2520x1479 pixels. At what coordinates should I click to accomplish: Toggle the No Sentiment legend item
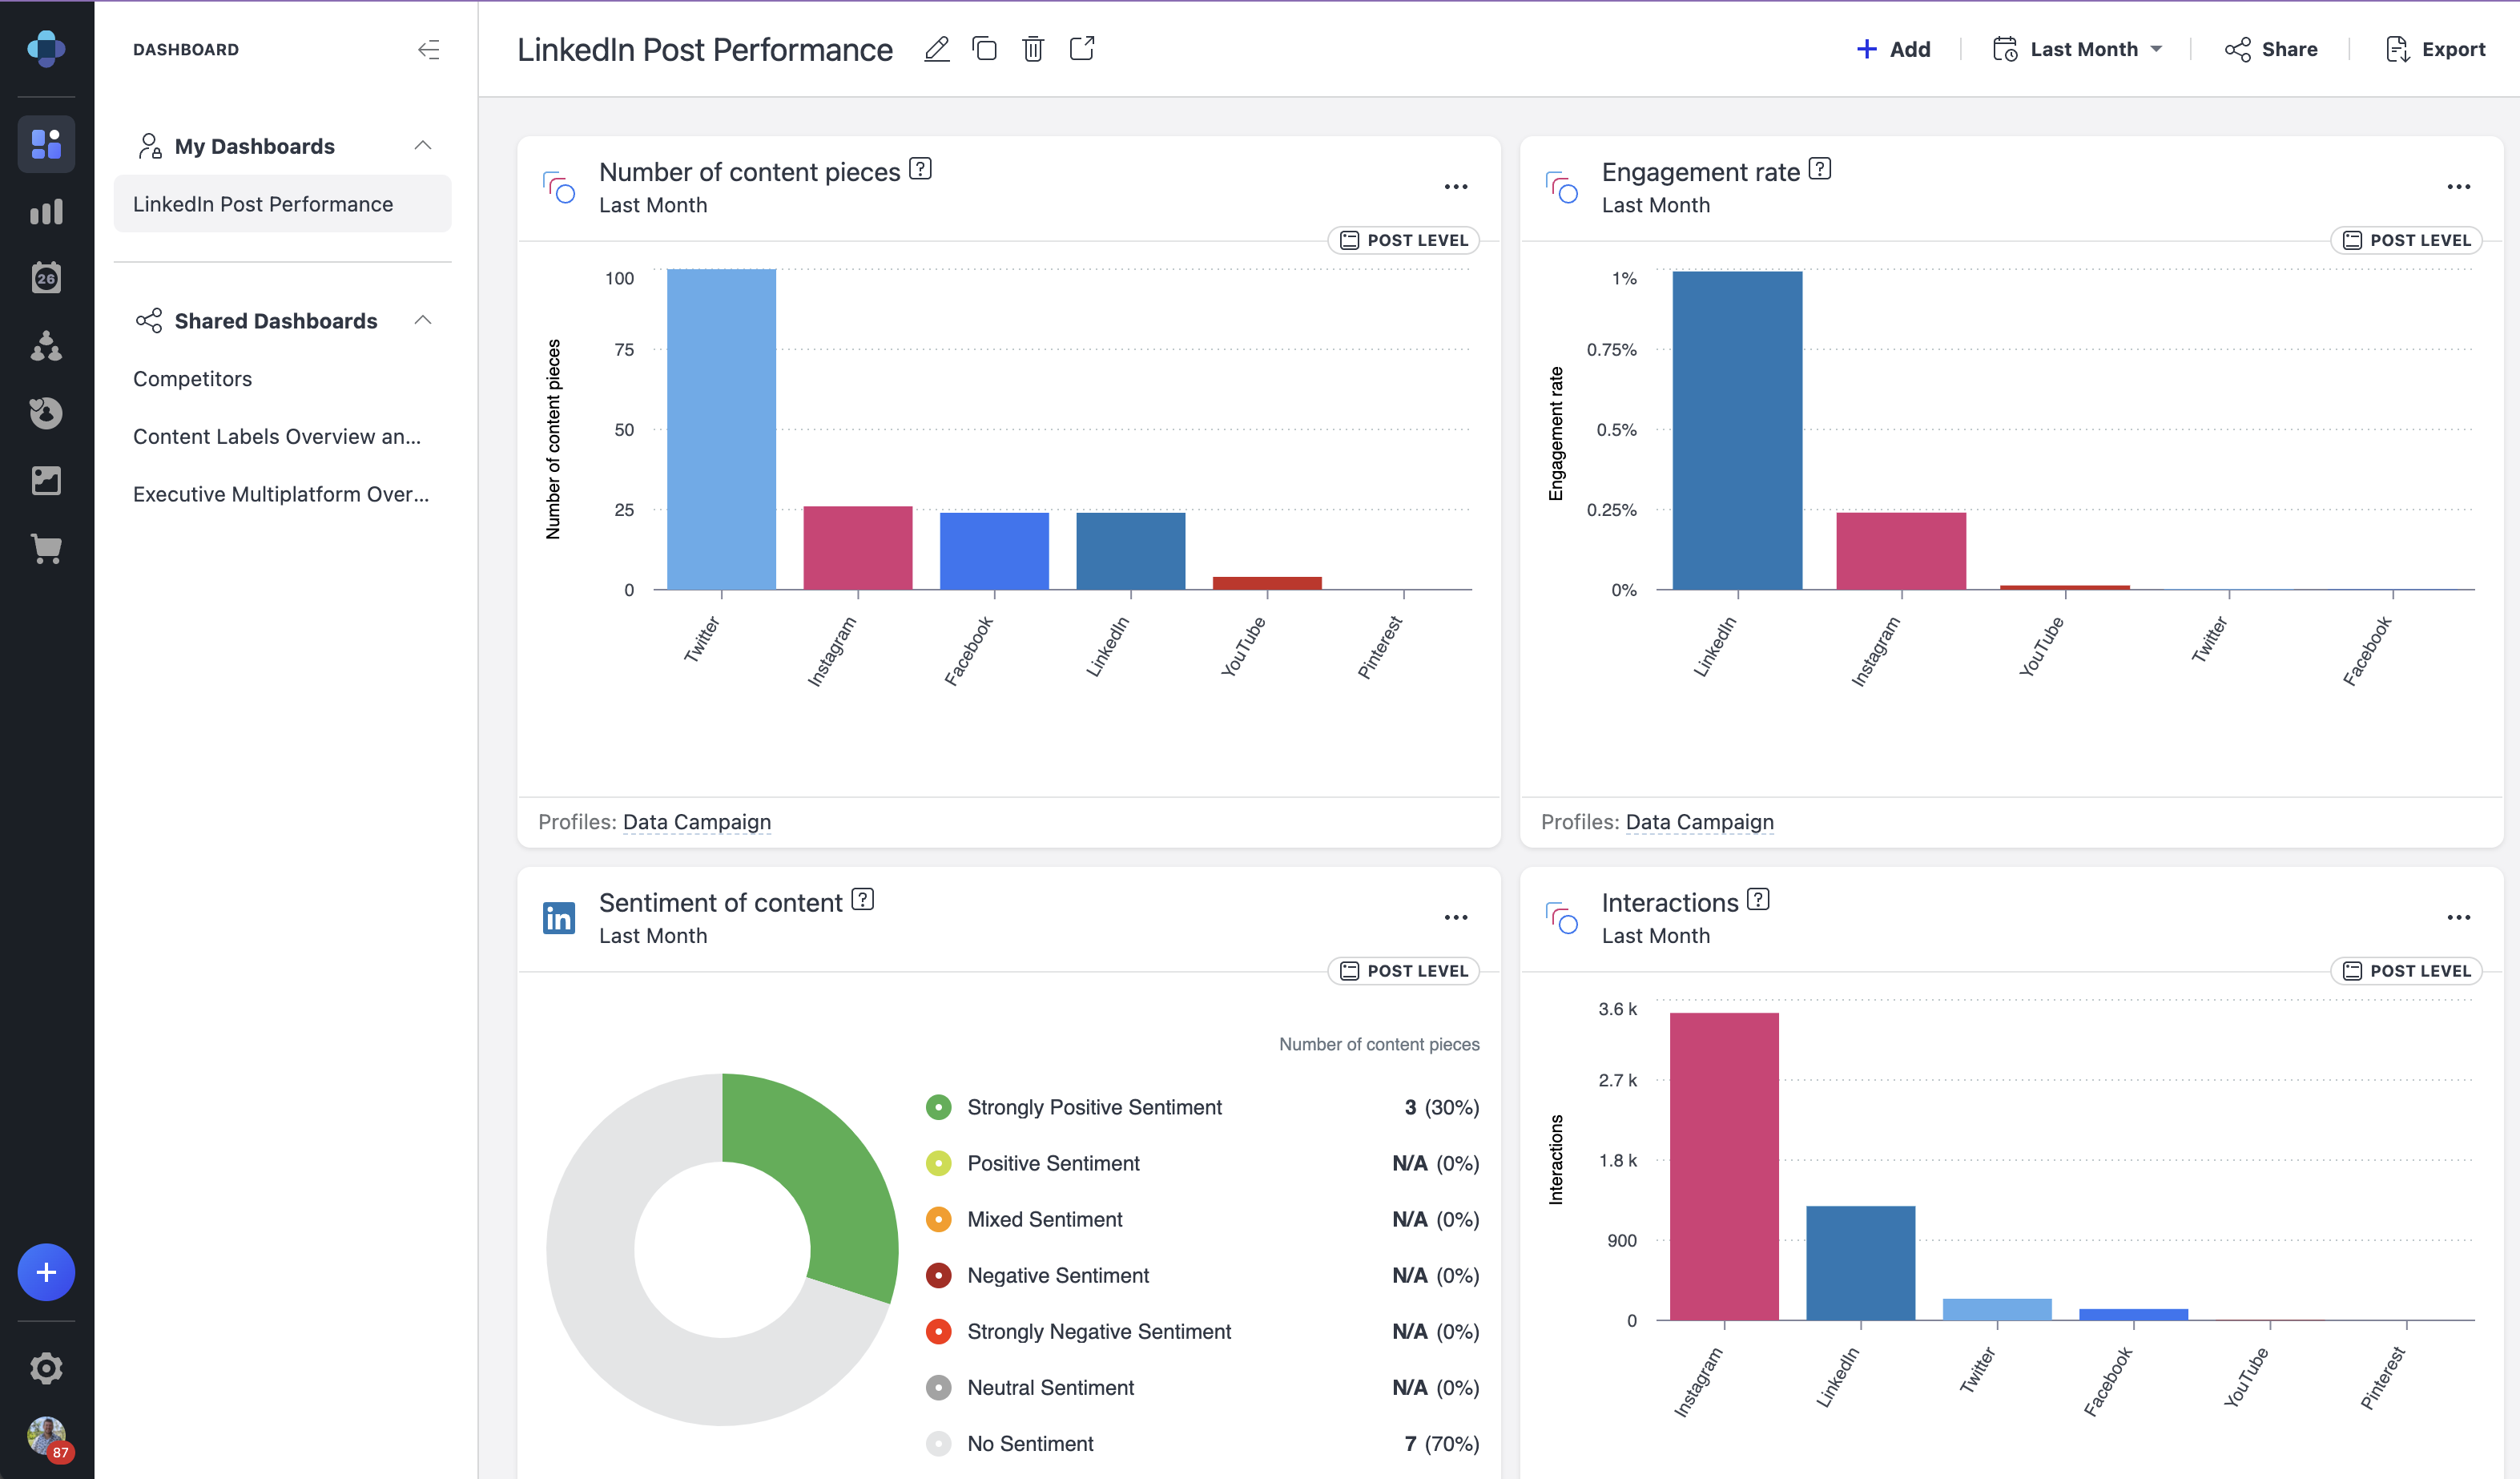click(x=1030, y=1443)
